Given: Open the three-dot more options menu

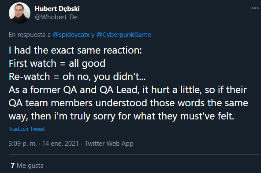Looking at the screenshot, I should (255, 8).
